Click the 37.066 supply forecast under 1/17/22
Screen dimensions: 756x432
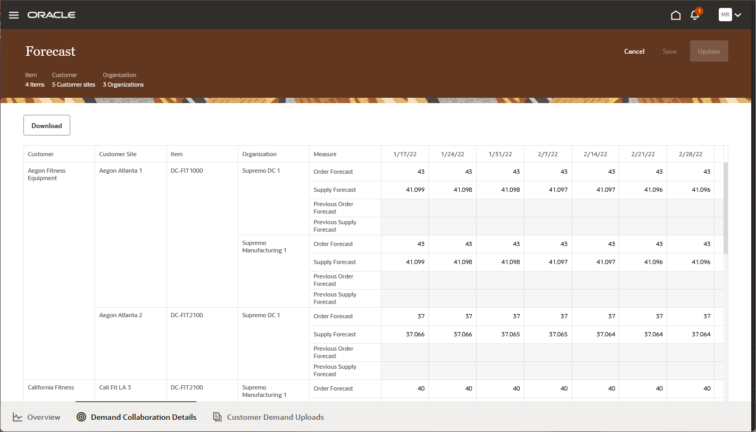[x=405, y=334]
